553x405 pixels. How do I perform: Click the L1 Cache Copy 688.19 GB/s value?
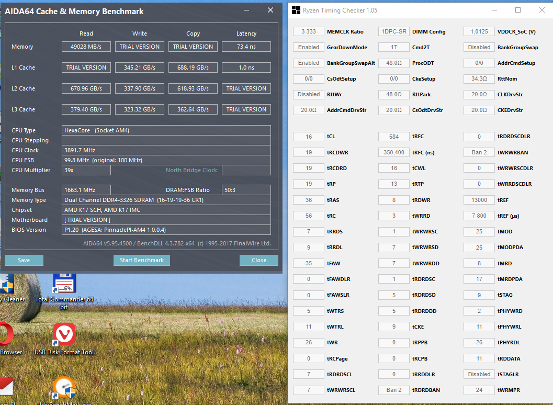[x=193, y=67]
